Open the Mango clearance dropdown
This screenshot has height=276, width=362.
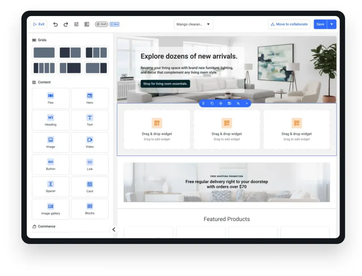pos(193,24)
